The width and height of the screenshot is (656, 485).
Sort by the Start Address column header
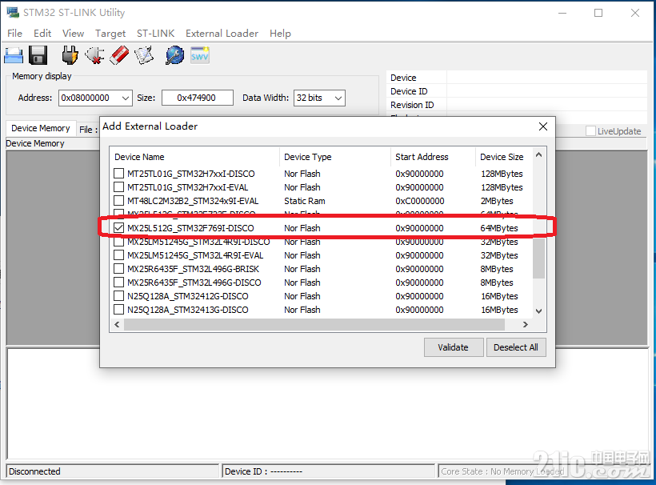[x=433, y=157]
